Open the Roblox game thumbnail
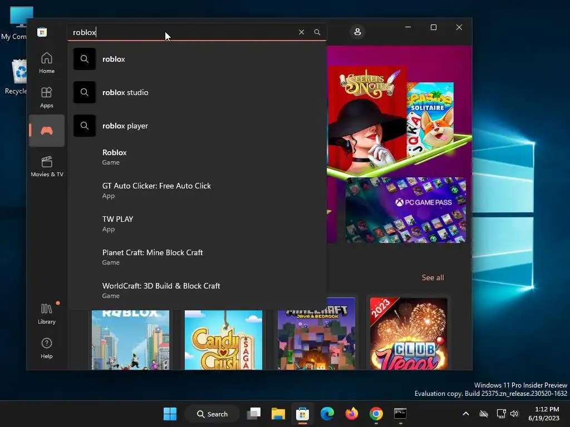The width and height of the screenshot is (570, 427). click(x=130, y=340)
